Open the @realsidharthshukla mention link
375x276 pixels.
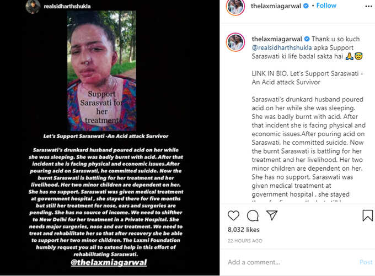point(282,47)
